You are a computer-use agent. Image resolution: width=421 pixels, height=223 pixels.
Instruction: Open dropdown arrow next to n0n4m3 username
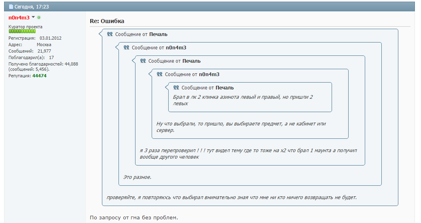(x=34, y=17)
